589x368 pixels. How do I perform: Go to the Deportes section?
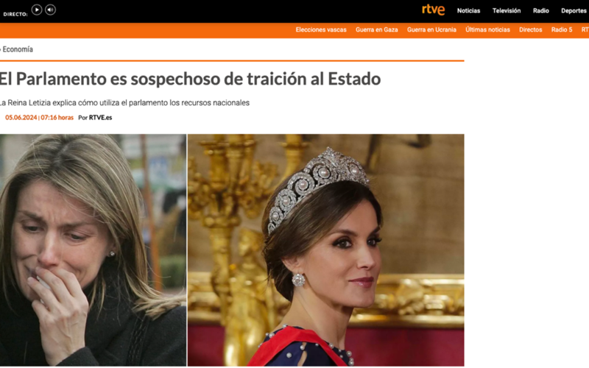click(574, 11)
